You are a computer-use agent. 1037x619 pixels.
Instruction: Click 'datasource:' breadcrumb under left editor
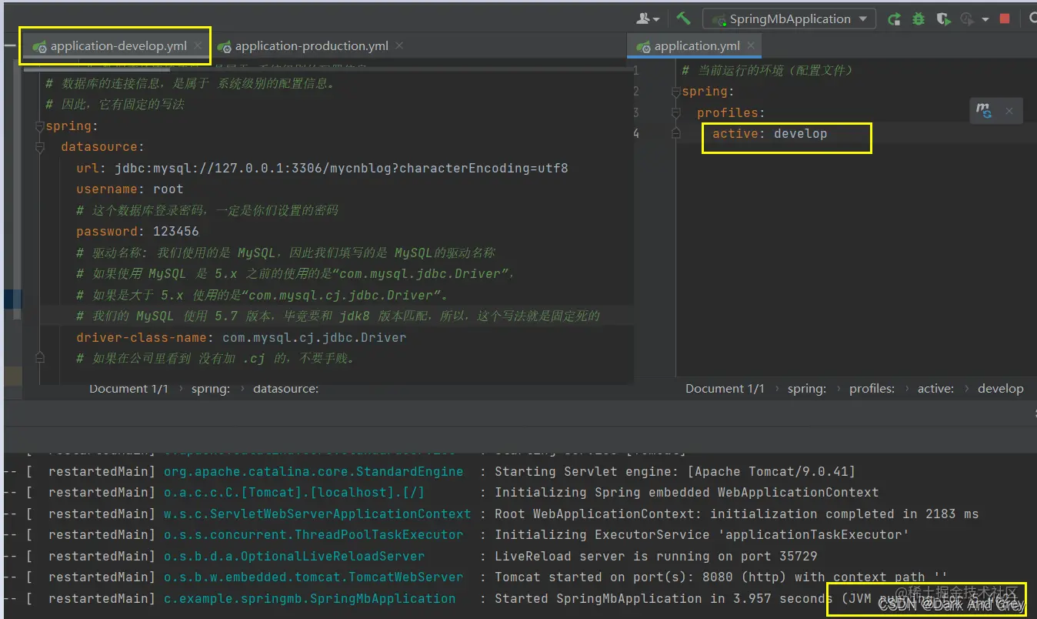(x=285, y=389)
